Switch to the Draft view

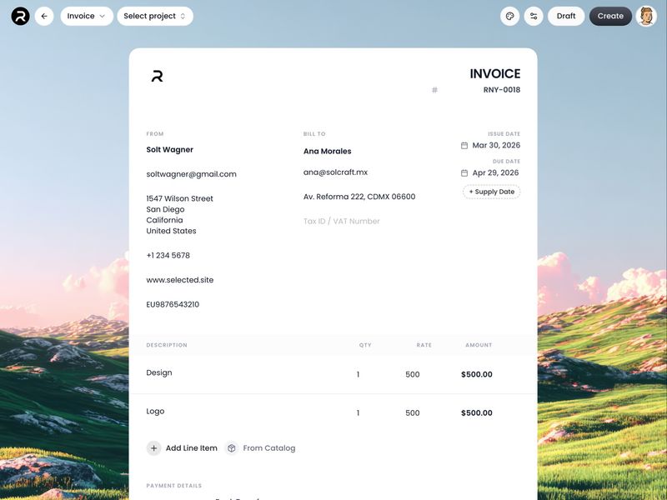(x=566, y=15)
